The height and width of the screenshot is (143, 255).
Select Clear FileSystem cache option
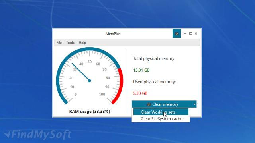[161, 119]
